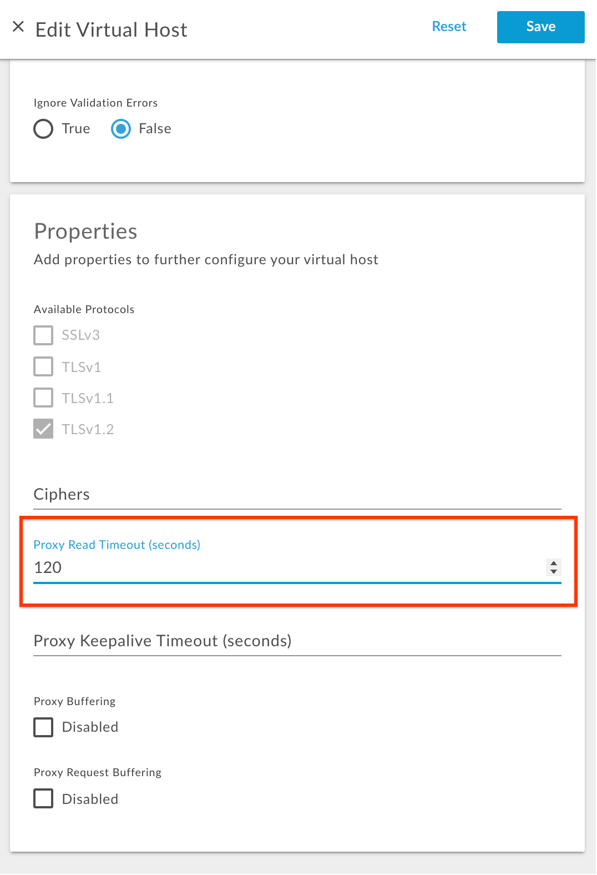Select the False radio button
The image size is (597, 875).
coord(120,129)
